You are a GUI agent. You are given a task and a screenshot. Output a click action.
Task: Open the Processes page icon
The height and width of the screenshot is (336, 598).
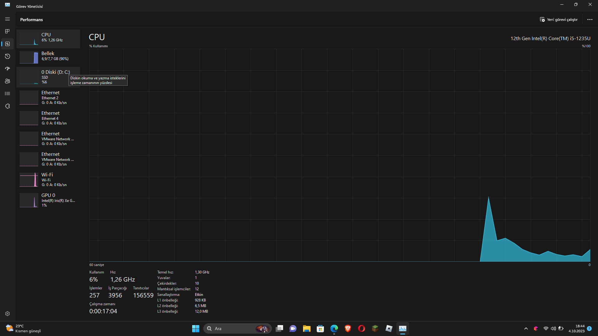click(x=7, y=31)
